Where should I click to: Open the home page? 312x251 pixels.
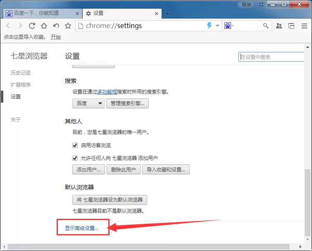click(x=44, y=26)
